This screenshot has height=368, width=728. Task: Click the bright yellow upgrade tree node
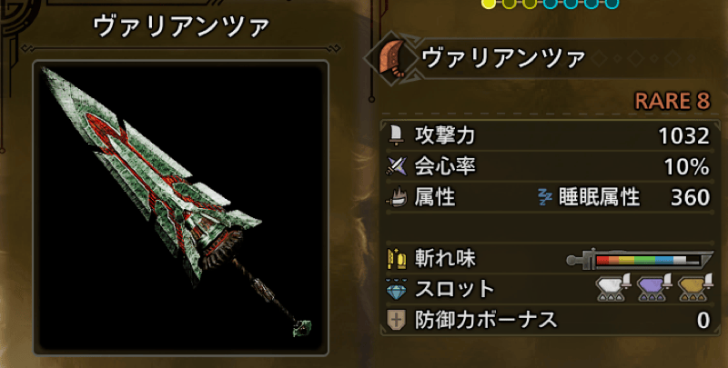(x=489, y=4)
